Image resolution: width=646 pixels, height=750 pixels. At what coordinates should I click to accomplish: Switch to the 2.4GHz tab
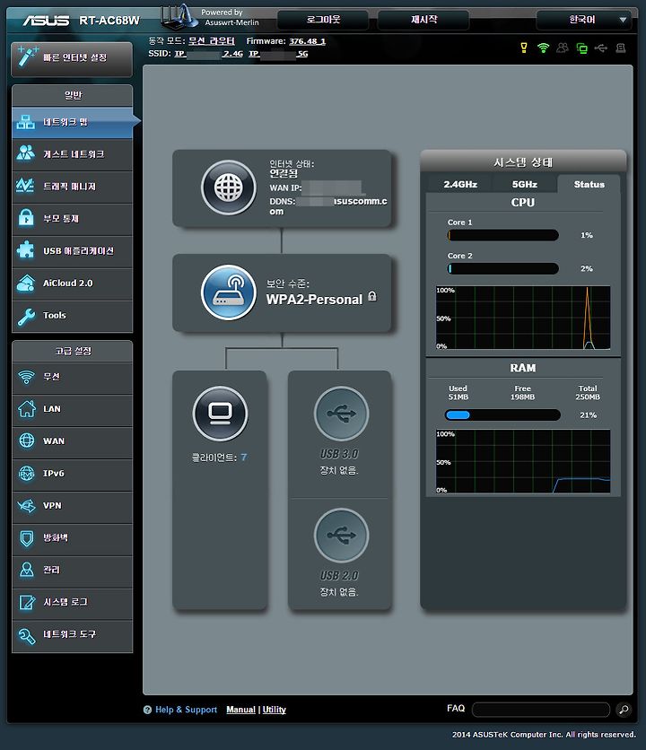460,184
